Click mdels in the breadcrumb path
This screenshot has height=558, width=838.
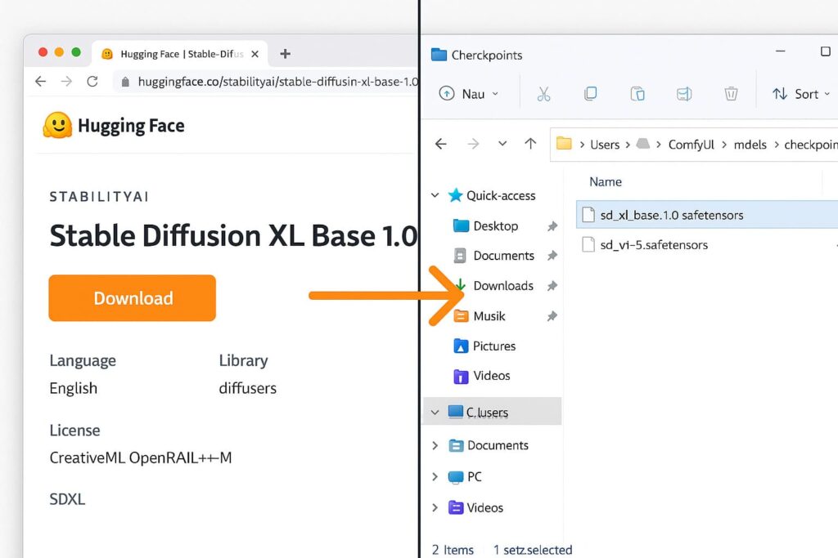tap(750, 145)
